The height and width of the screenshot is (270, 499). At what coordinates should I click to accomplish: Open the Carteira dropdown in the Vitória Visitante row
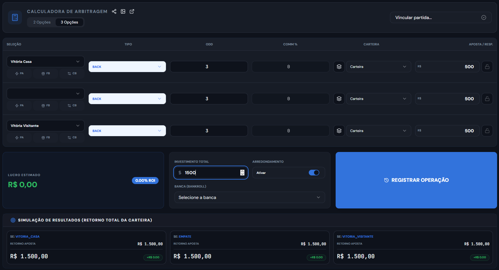pyautogui.click(x=379, y=131)
